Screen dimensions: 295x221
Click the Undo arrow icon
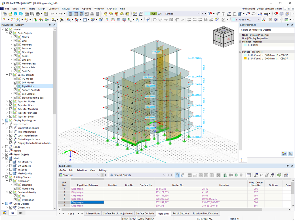(x=52, y=14)
